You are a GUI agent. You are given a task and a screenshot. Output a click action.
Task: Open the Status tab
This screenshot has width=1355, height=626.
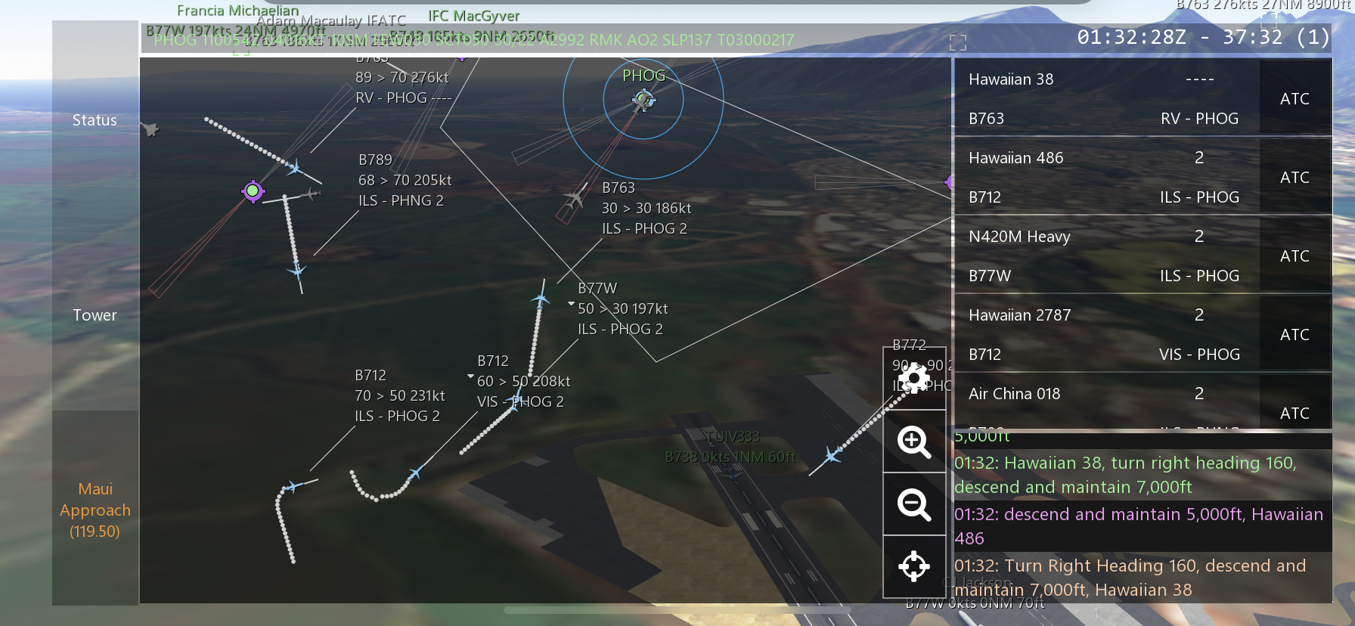pyautogui.click(x=95, y=120)
